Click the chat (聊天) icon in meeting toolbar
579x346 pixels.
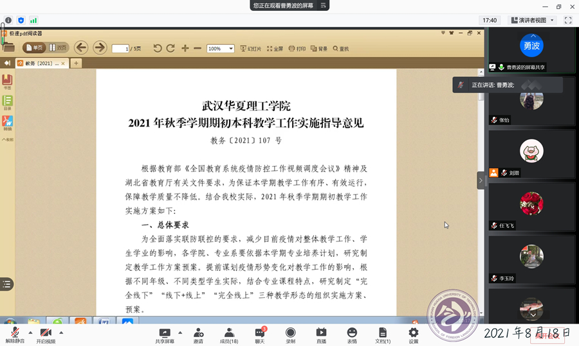[x=259, y=333]
